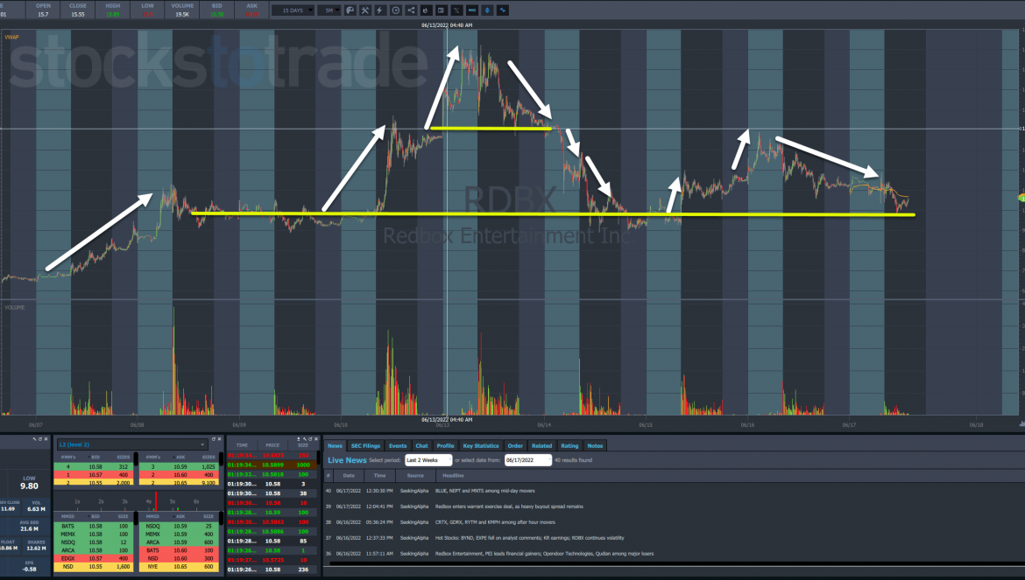Sort news by the Date column header

click(349, 476)
